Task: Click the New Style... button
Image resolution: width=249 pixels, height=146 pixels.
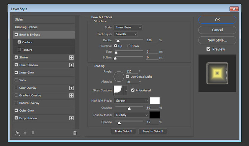Action: (x=217, y=40)
